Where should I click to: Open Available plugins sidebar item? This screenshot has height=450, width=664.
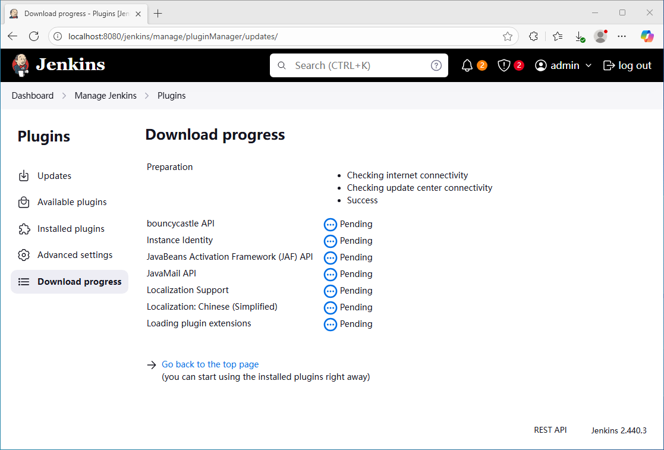[x=70, y=202]
